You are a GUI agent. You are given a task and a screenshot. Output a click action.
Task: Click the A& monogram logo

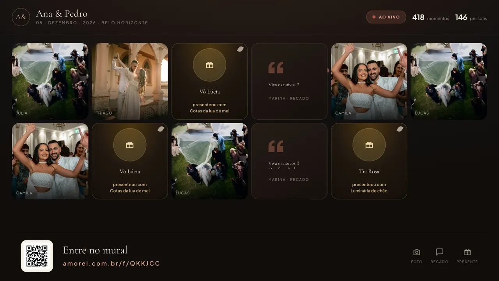(x=21, y=17)
